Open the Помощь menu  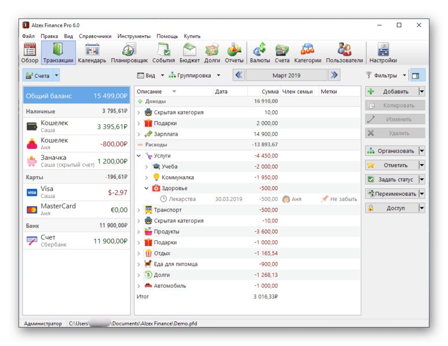pyautogui.click(x=167, y=36)
